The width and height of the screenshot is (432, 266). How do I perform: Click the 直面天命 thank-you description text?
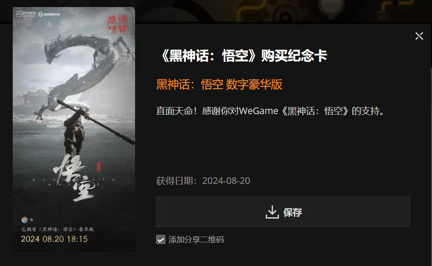coord(270,111)
